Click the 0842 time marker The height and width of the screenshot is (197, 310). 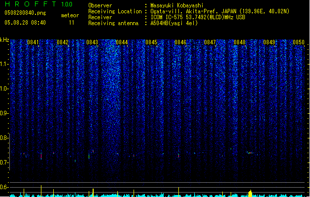[x=63, y=42]
